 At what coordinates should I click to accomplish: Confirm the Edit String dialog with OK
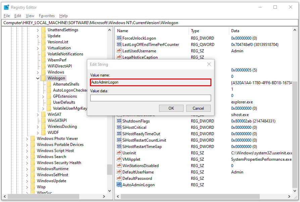(171, 108)
